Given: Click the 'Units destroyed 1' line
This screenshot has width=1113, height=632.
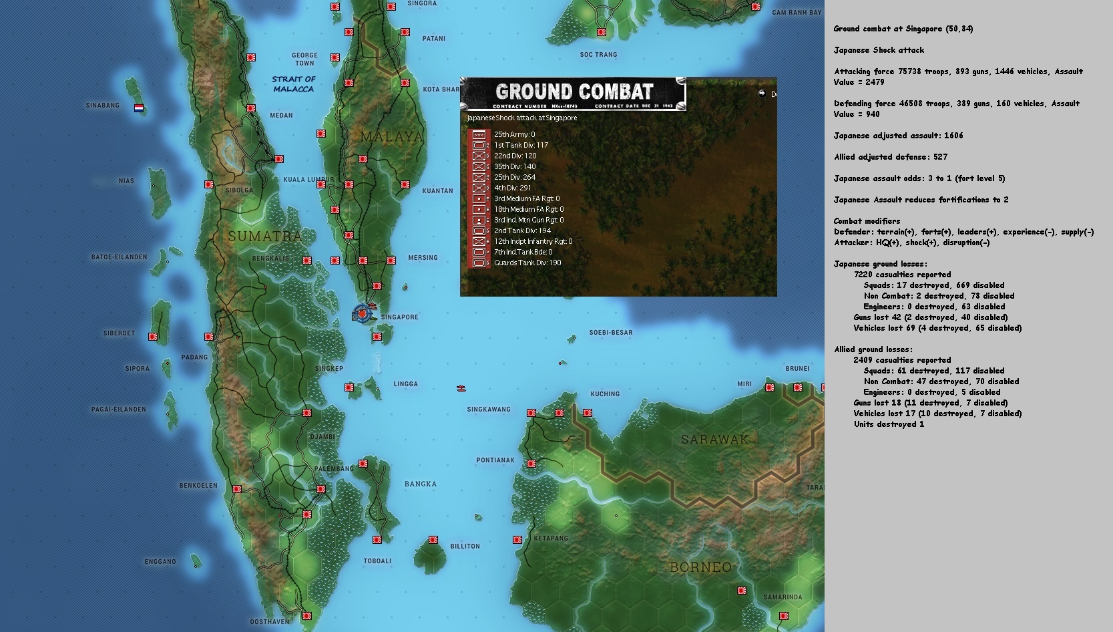Looking at the screenshot, I should (889, 424).
